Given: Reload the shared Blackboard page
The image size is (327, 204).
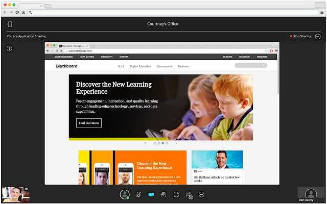Looking at the screenshot, I should click(57, 51).
